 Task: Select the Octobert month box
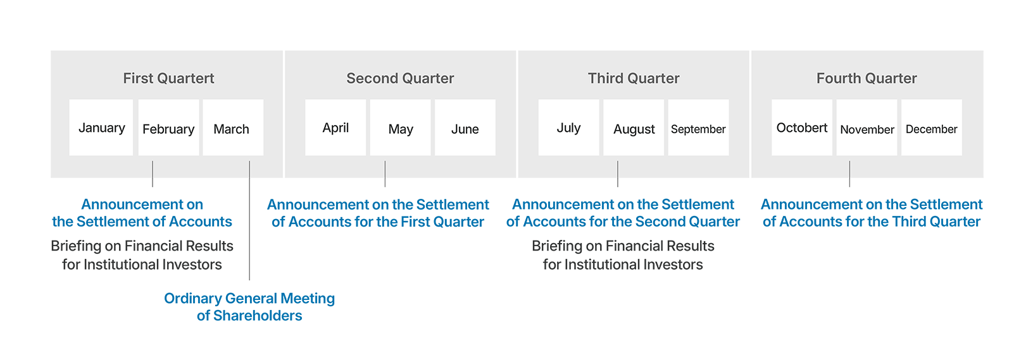(802, 128)
